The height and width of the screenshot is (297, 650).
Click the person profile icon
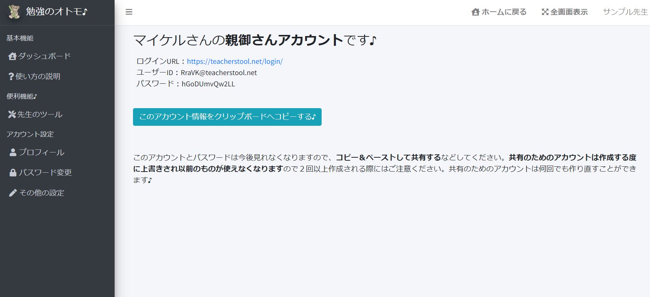pyautogui.click(x=13, y=152)
